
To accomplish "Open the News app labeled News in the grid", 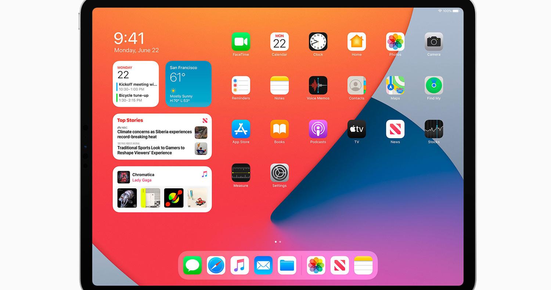I will (x=395, y=129).
